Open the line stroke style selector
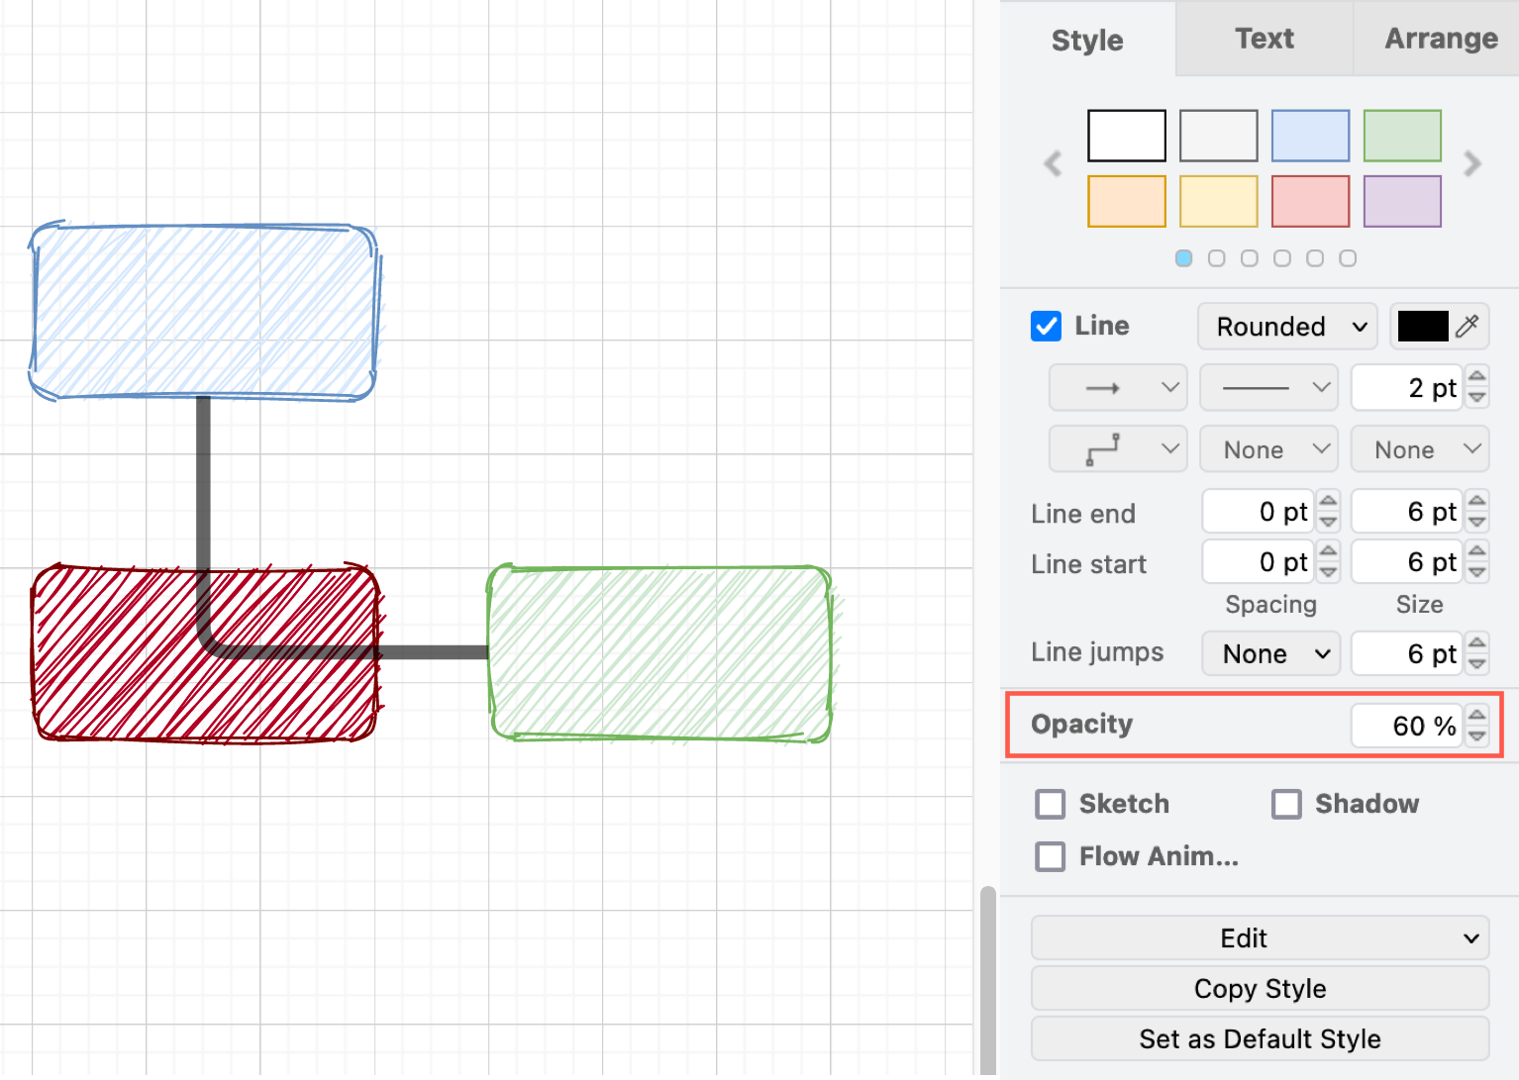This screenshot has height=1080, width=1519. pos(1268,387)
